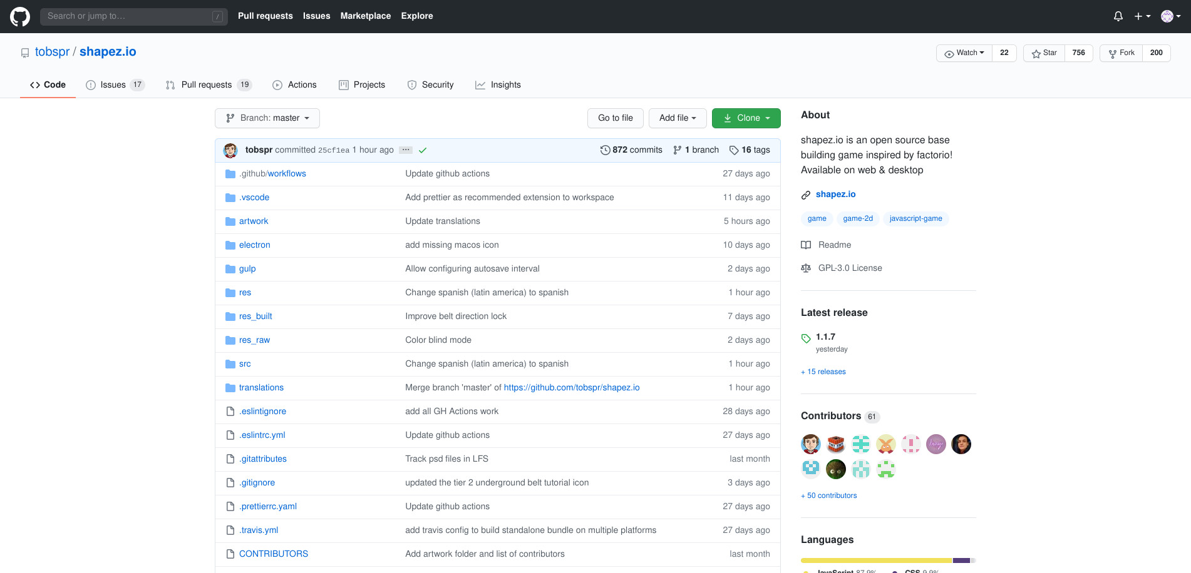This screenshot has height=573, width=1191.
Task: Select the javascript-game topic tag
Action: point(915,218)
